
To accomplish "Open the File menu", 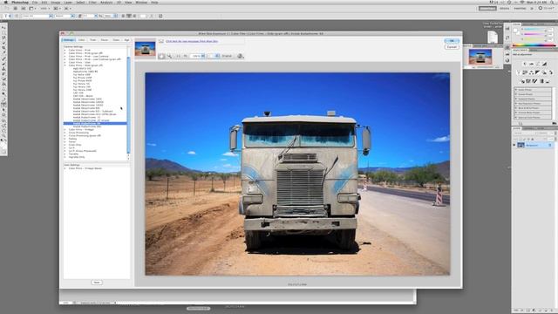I will coord(35,2).
